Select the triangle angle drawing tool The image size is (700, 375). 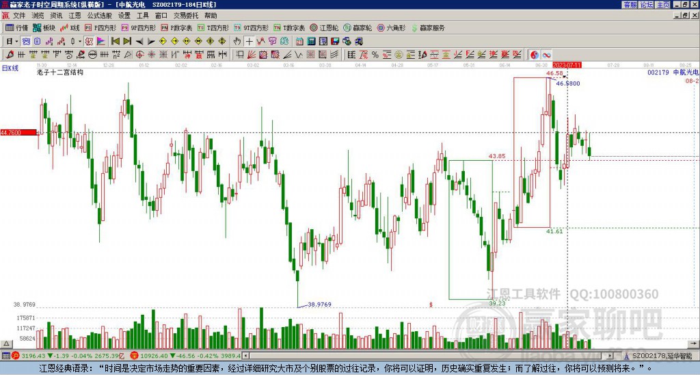pos(128,55)
